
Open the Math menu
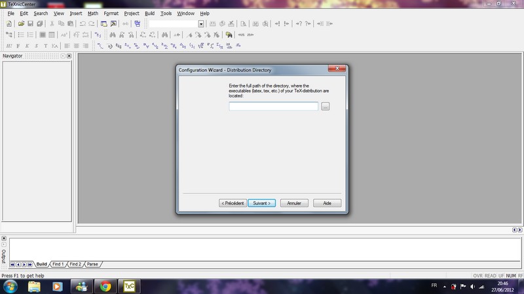[93, 13]
